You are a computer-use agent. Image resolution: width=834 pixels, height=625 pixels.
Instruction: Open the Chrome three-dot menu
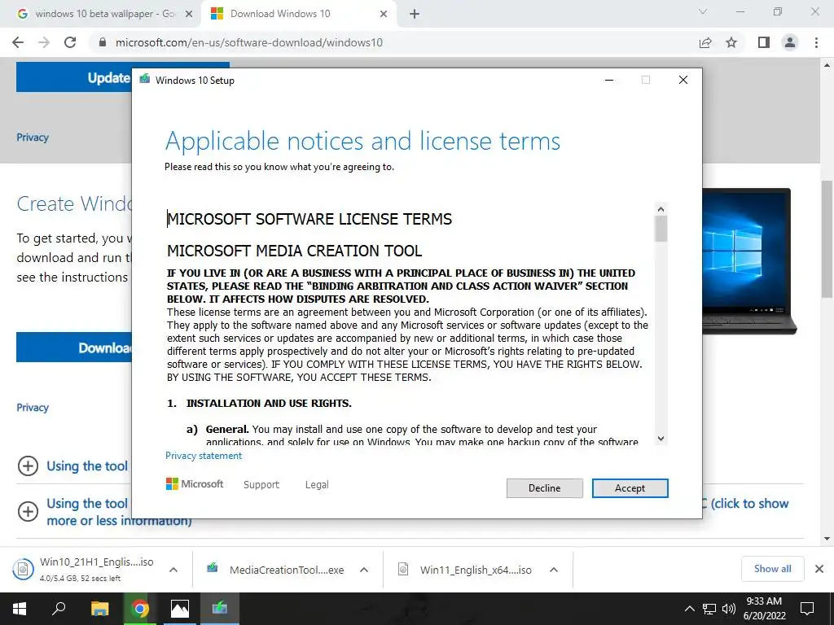(x=816, y=42)
